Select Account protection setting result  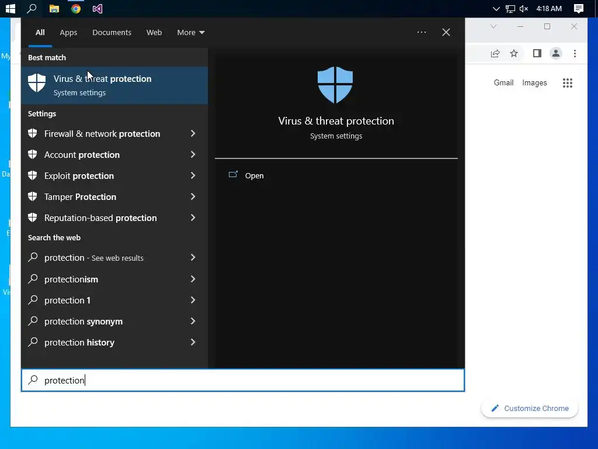[x=82, y=154]
